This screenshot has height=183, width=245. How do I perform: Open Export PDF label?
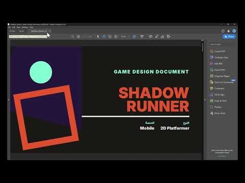coord(219,70)
